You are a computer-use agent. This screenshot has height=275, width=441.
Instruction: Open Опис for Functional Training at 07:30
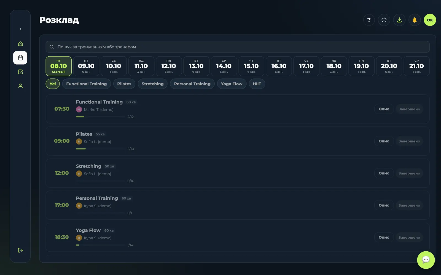tap(384, 109)
